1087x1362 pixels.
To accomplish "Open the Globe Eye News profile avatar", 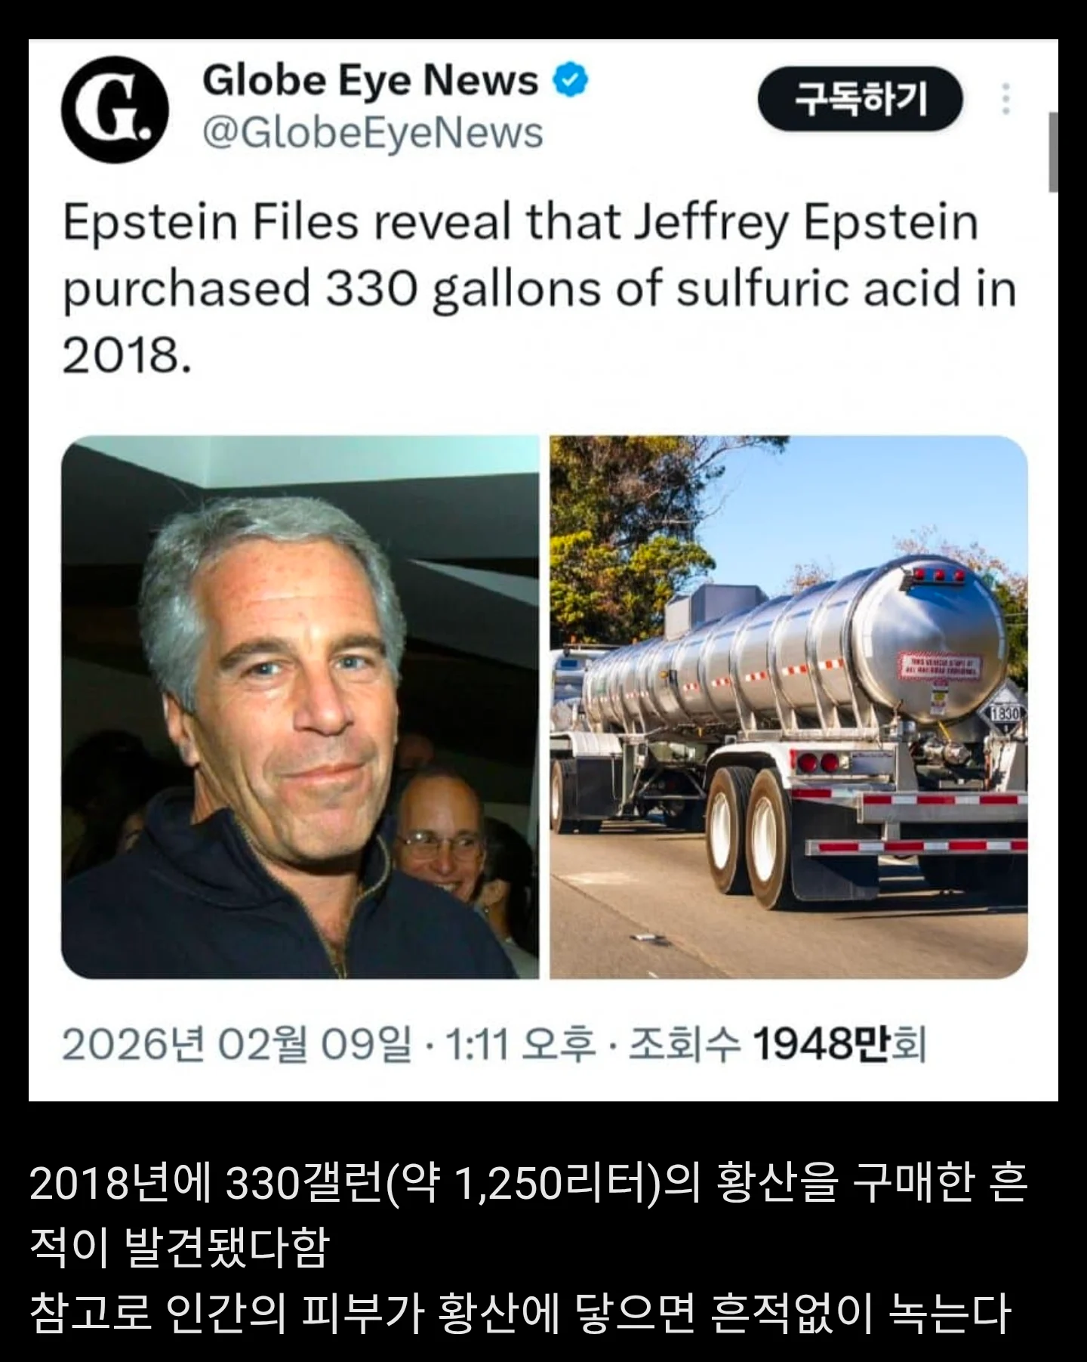I will click(114, 110).
